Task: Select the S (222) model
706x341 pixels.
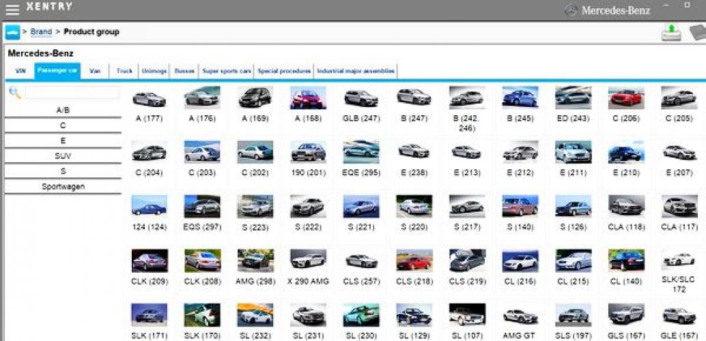Action: coord(308,207)
